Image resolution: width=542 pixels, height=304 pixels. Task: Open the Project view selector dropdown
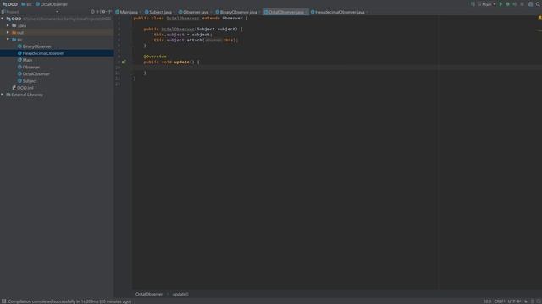57,11
